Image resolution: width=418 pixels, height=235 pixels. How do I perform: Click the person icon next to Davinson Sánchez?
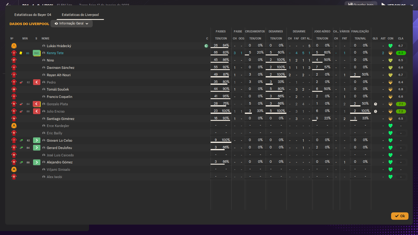click(x=44, y=68)
